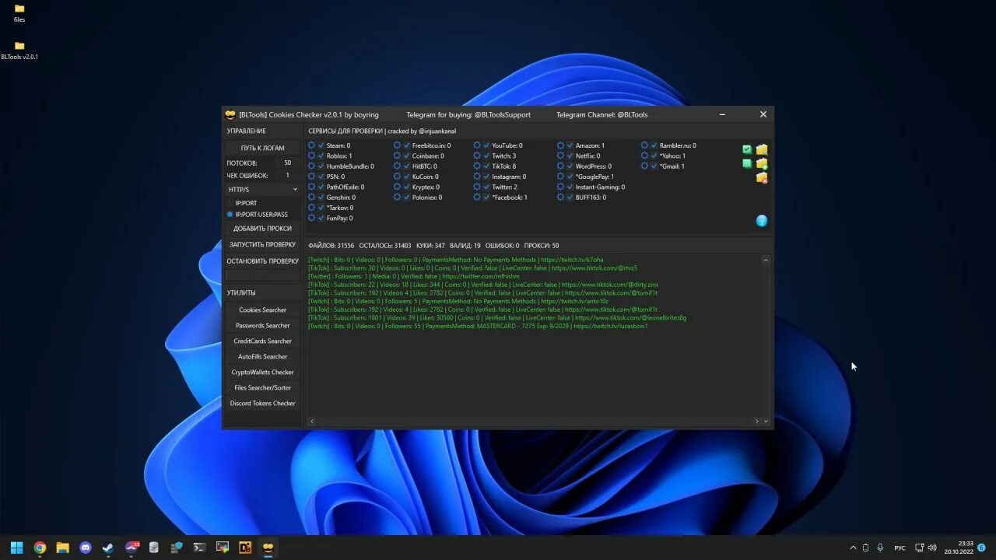Click the horizontal scroll-left arrow of the log

pyautogui.click(x=312, y=421)
